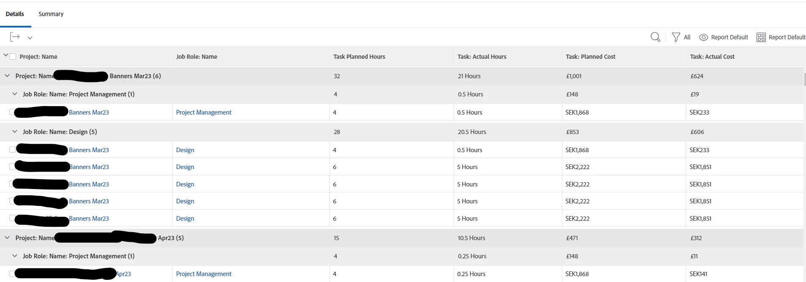Open Banners Mar23 link in Project Management row

(89, 112)
